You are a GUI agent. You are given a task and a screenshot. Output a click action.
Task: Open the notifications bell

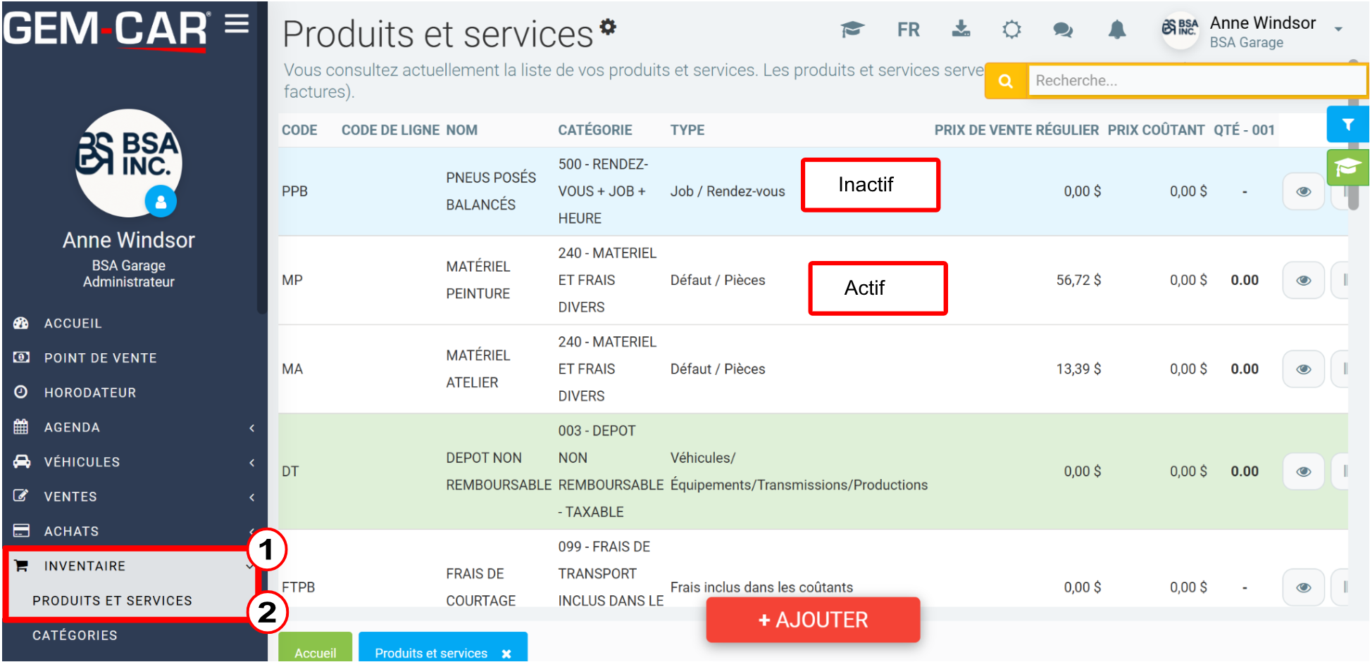(x=1117, y=30)
